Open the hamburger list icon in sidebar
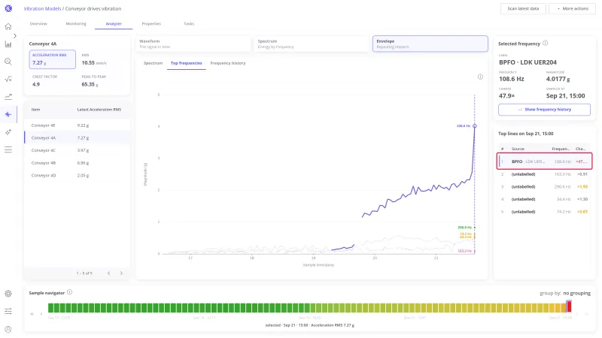 click(8, 149)
